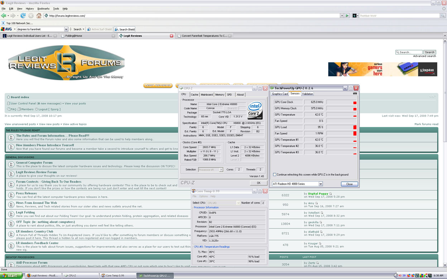Click the AVG logo in the toolbar

(6, 29)
